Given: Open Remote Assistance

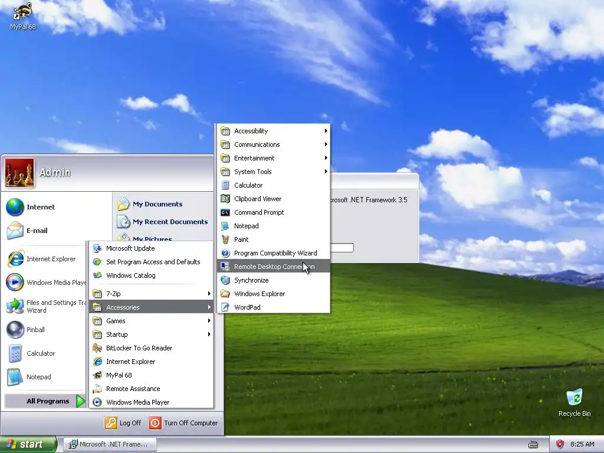Looking at the screenshot, I should 151,389.
